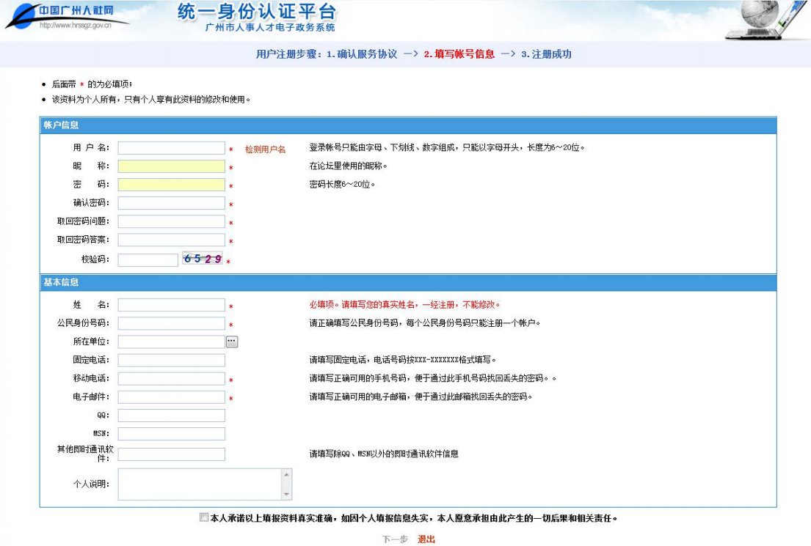This screenshot has width=811, height=546.
Task: Focus the 确认密码 input field
Action: [171, 203]
